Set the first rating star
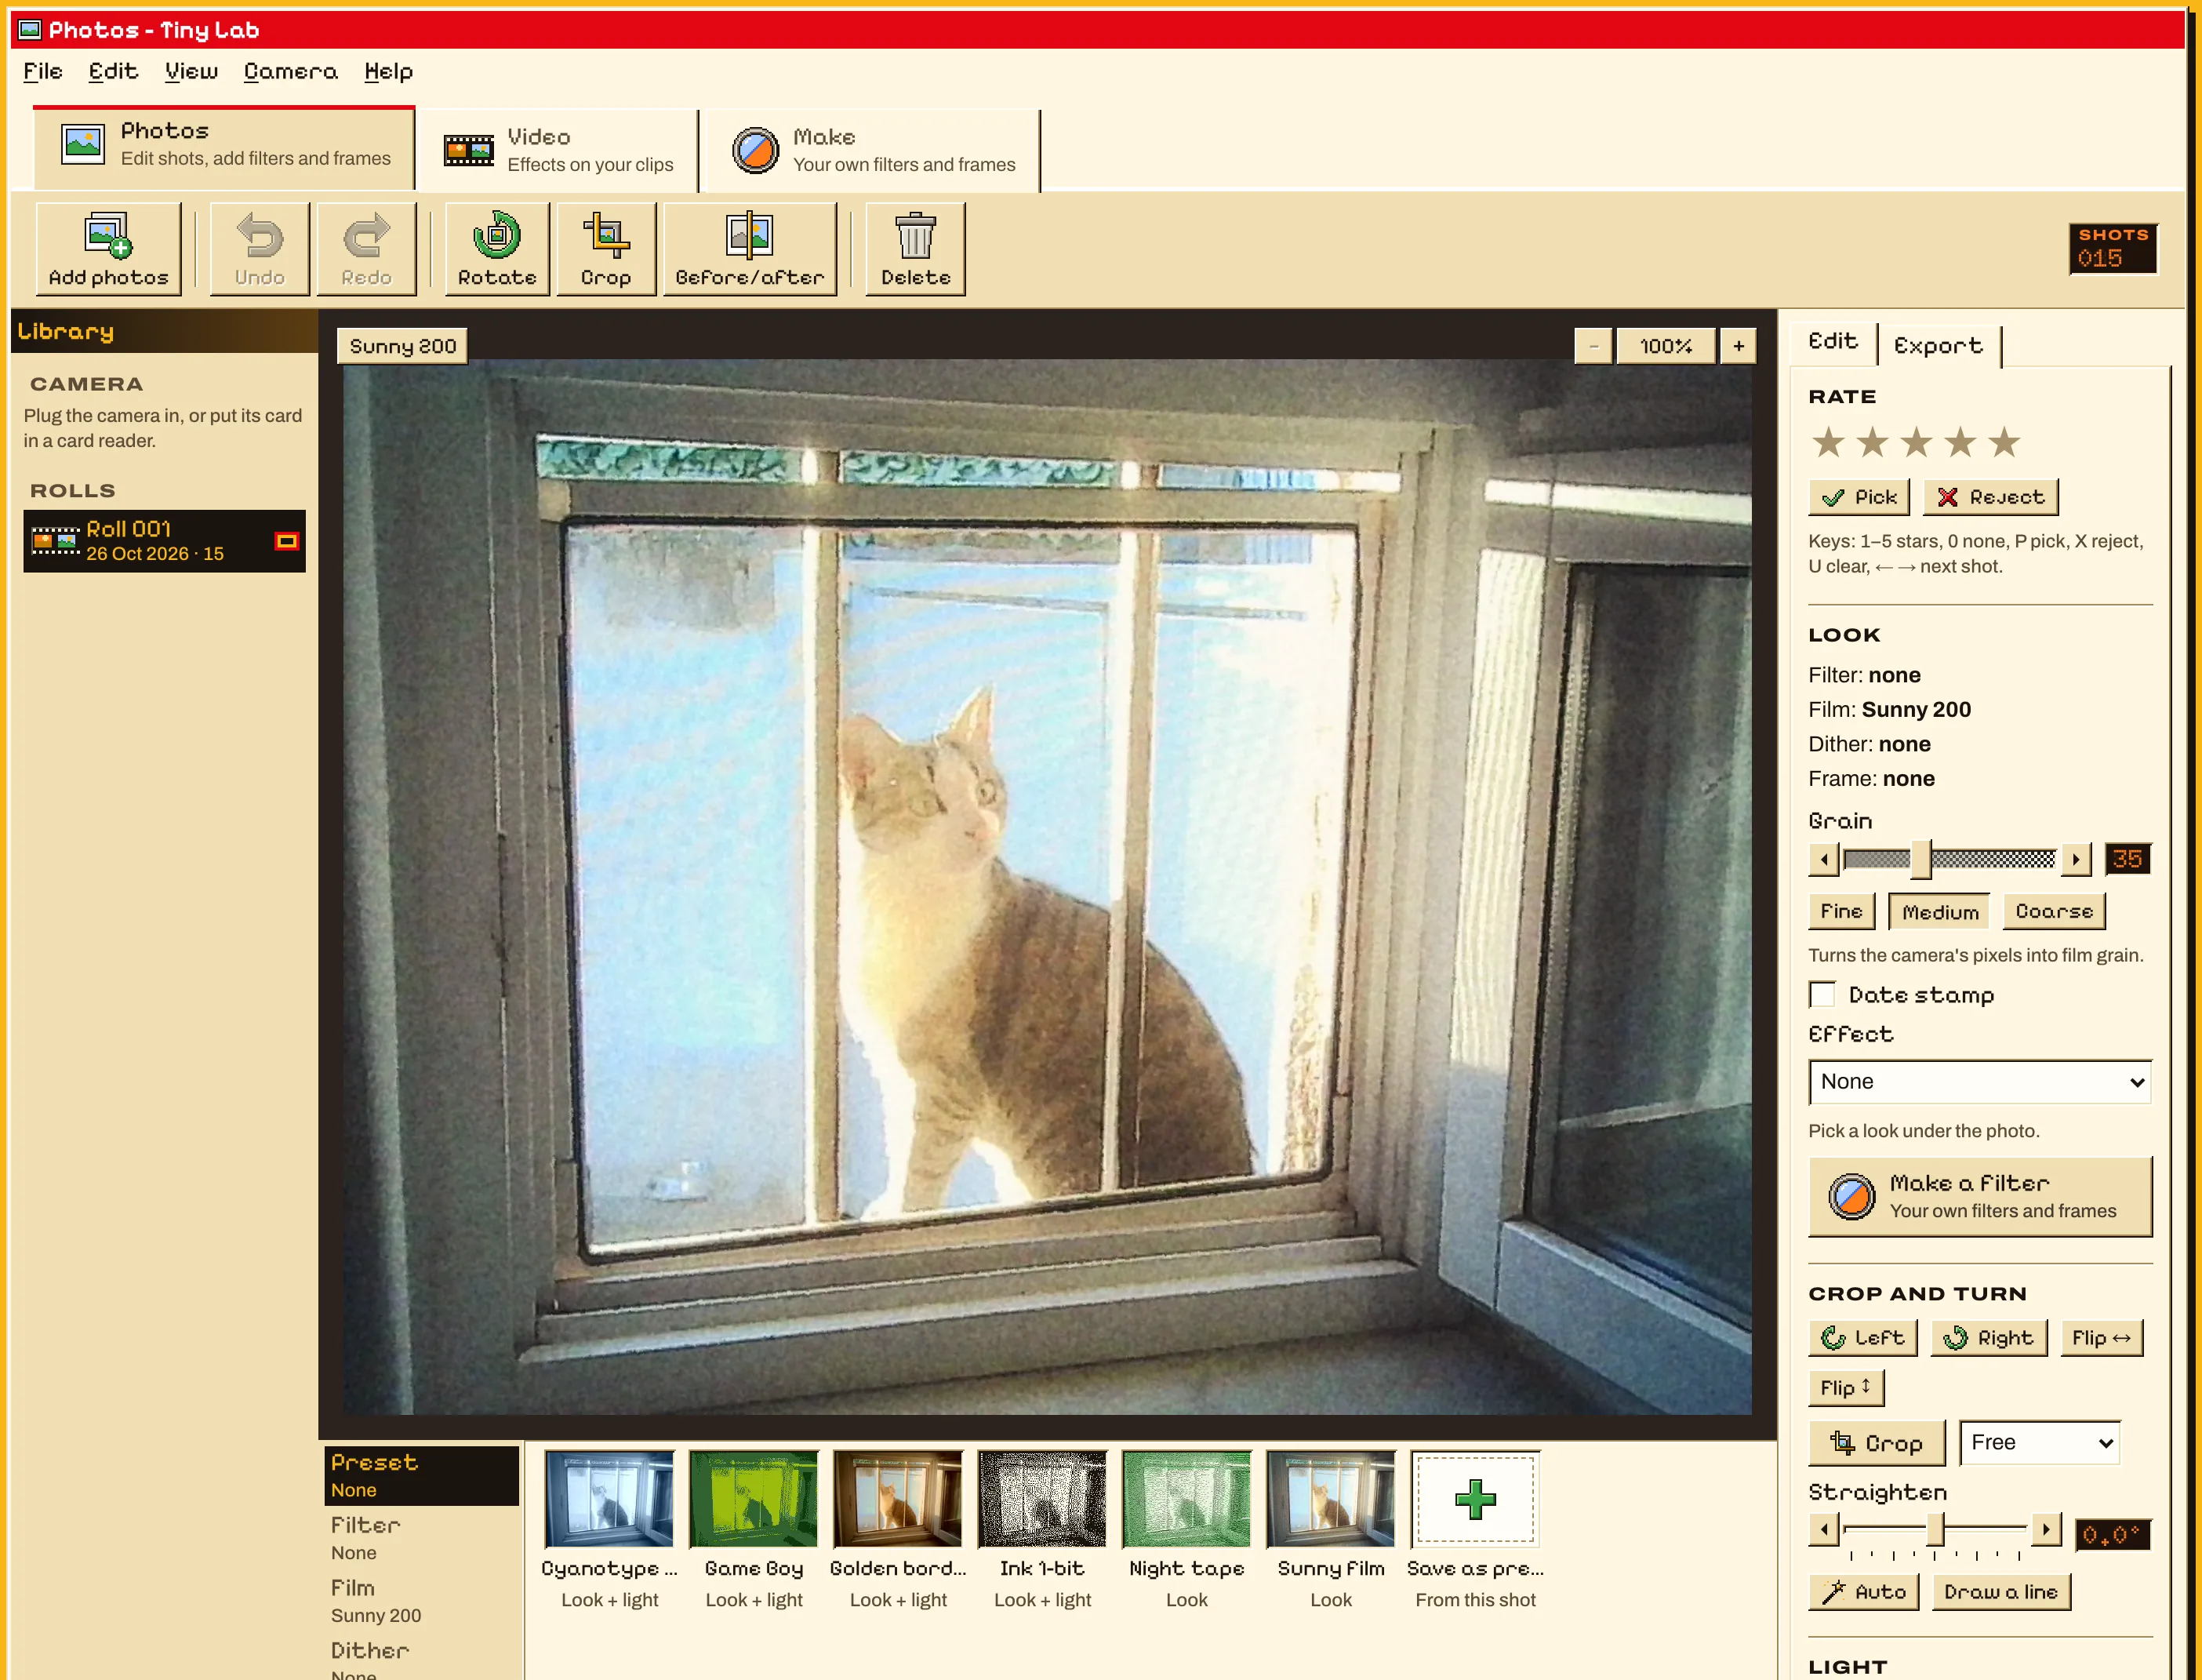This screenshot has width=2202, height=1680. pyautogui.click(x=1828, y=442)
